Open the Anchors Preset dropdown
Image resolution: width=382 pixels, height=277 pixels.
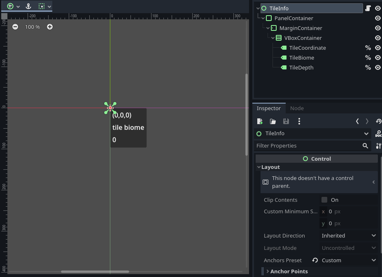pos(348,260)
